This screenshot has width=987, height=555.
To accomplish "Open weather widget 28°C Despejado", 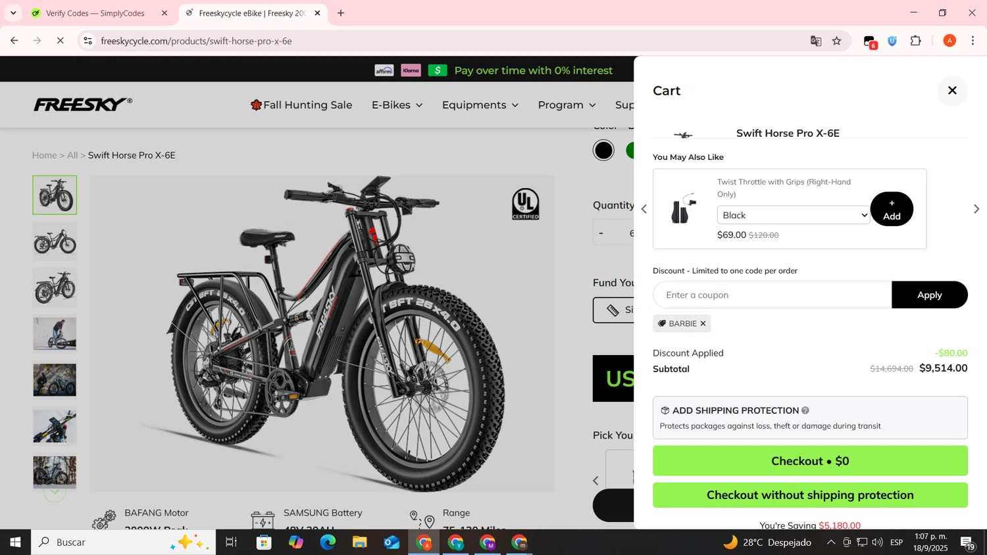I will click(x=767, y=543).
